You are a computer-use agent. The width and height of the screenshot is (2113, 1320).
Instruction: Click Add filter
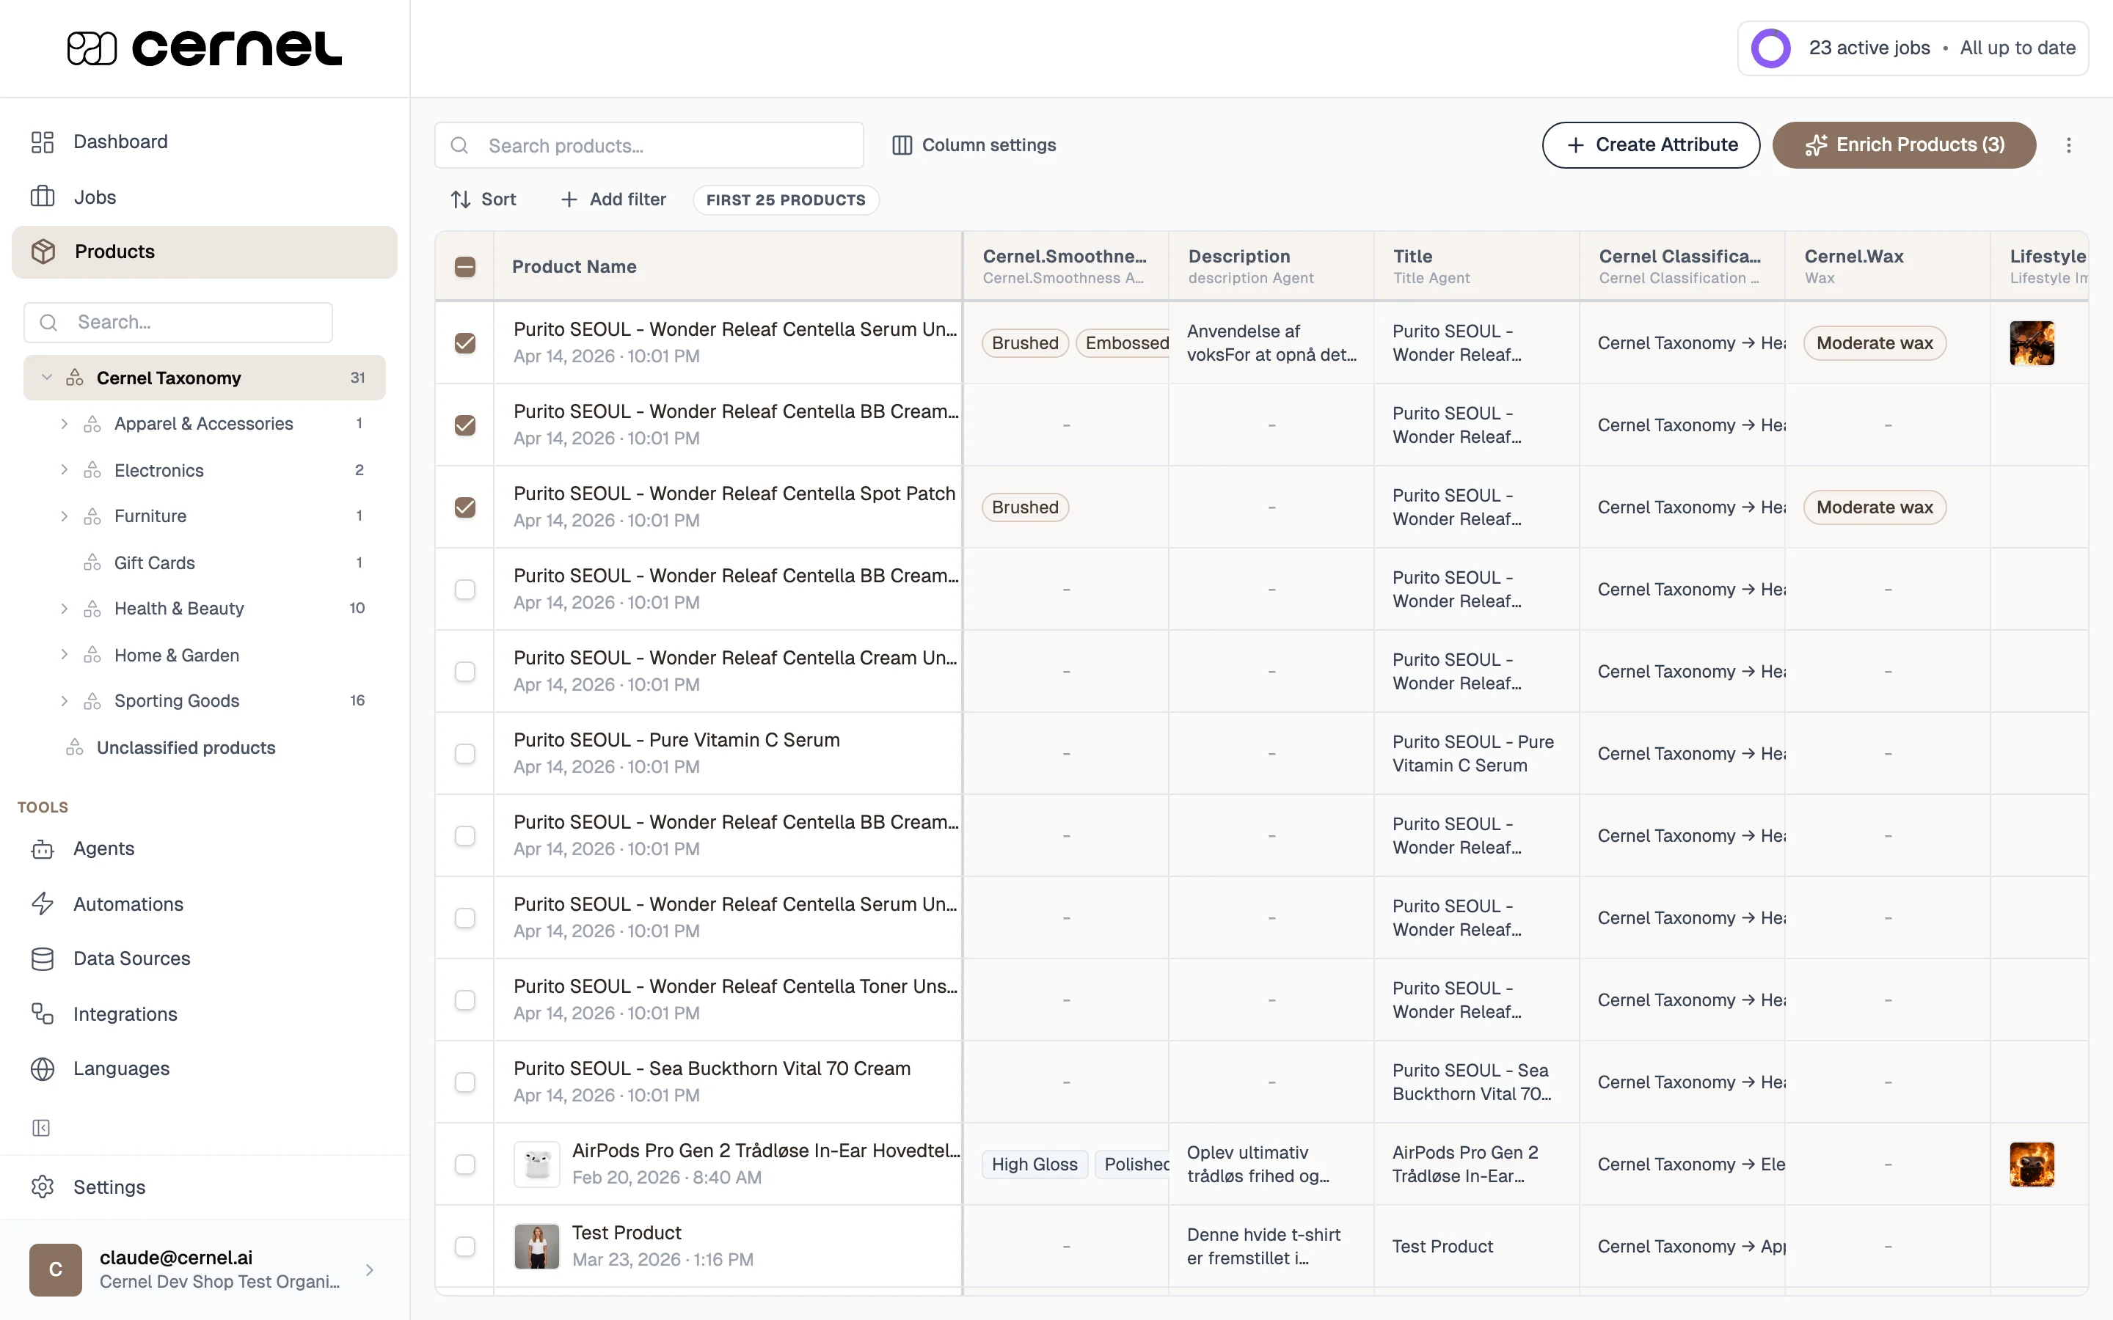coord(613,200)
